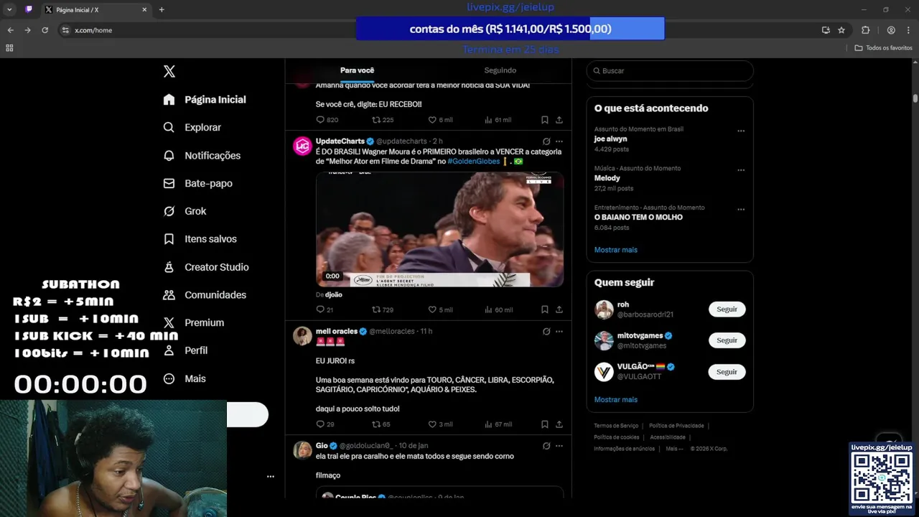Open the #GoldenGlobes hashtag

pyautogui.click(x=473, y=162)
